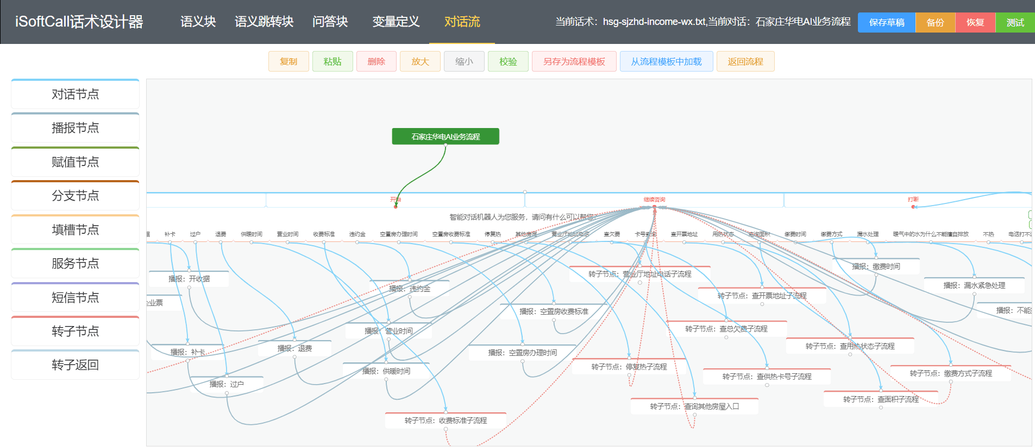Select the 播报:营业时间 node
The height and width of the screenshot is (447, 1035).
(388, 331)
